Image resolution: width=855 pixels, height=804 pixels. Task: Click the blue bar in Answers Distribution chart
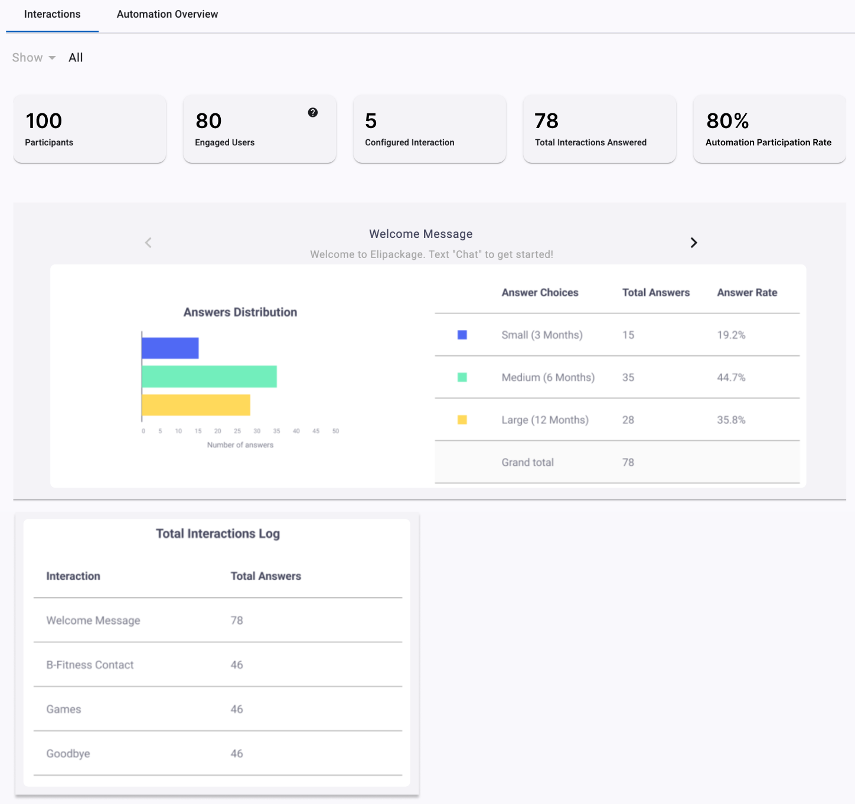point(170,348)
